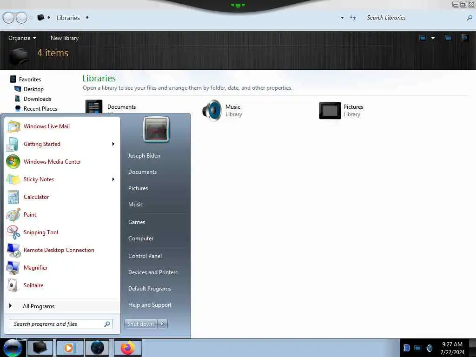Open globe browser icon in taskbar
This screenshot has width=476, height=357.
click(97, 348)
